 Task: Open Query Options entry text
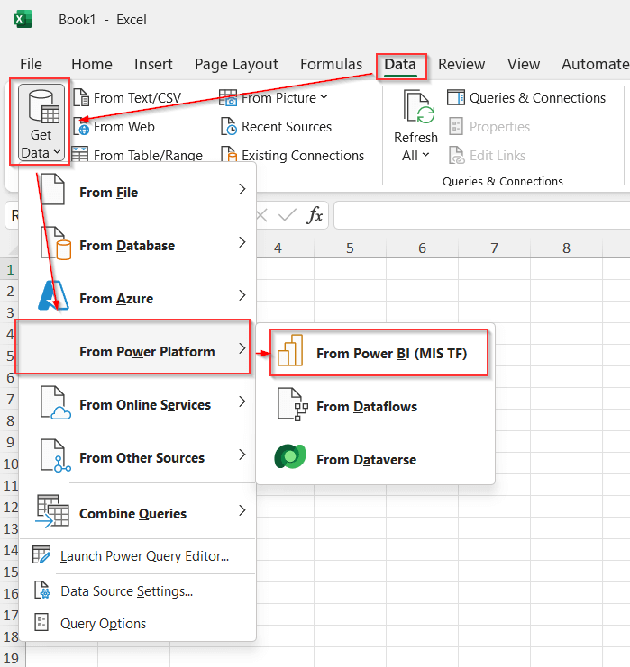click(103, 624)
